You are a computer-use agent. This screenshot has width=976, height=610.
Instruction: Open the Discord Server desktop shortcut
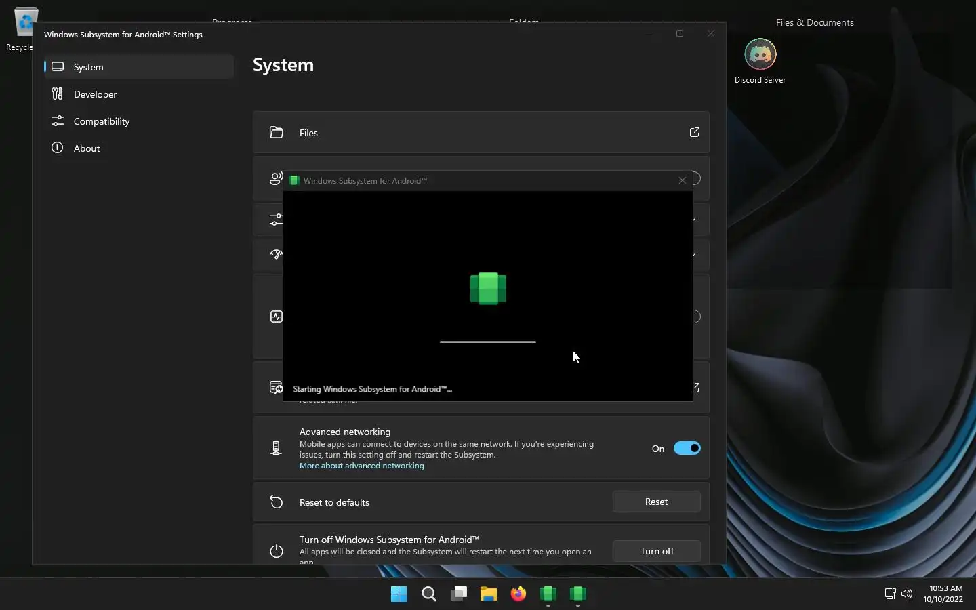(x=760, y=61)
